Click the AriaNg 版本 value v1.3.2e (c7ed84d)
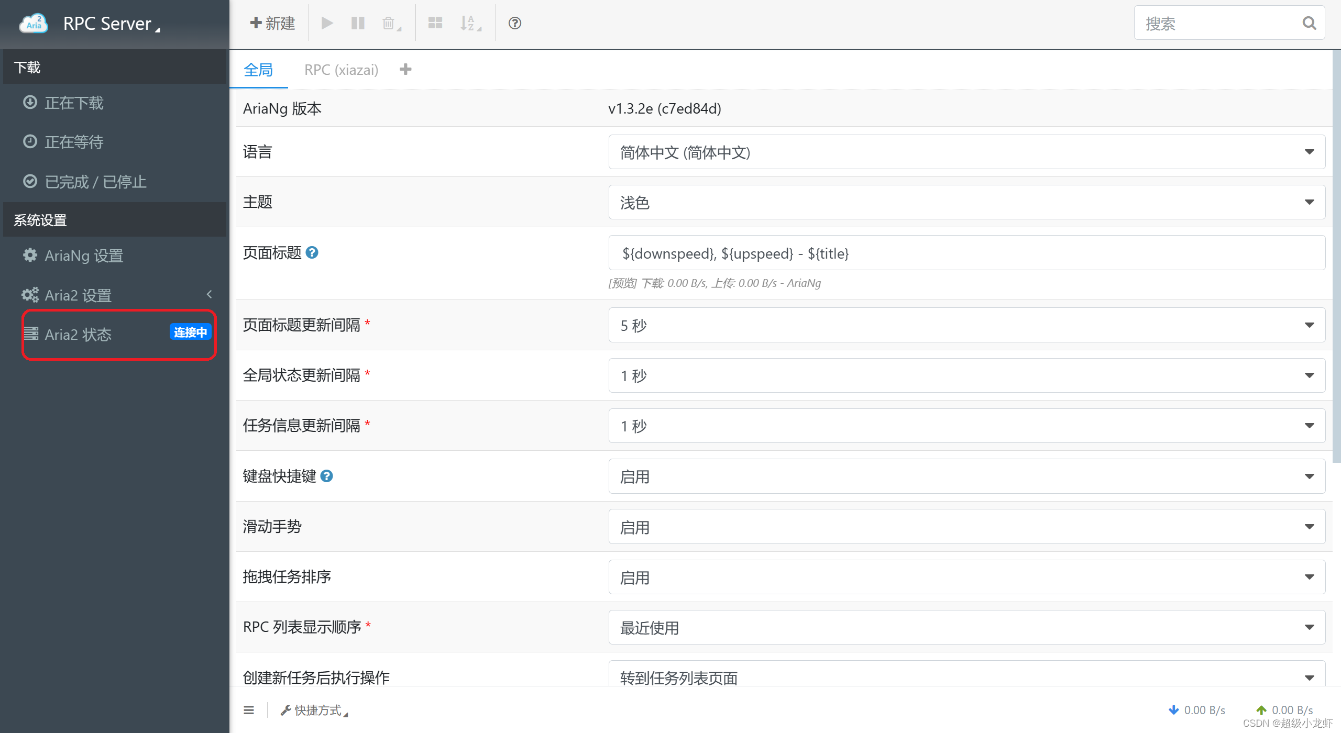 (665, 108)
